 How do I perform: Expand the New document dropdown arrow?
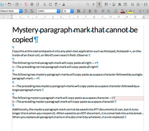(x=5, y=4)
